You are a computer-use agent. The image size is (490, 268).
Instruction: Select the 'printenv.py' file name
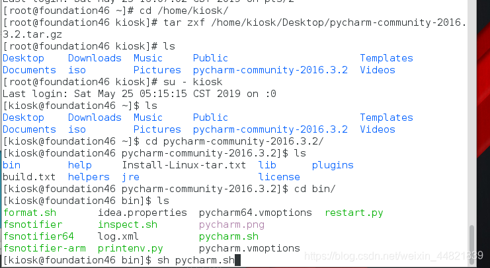pos(130,248)
